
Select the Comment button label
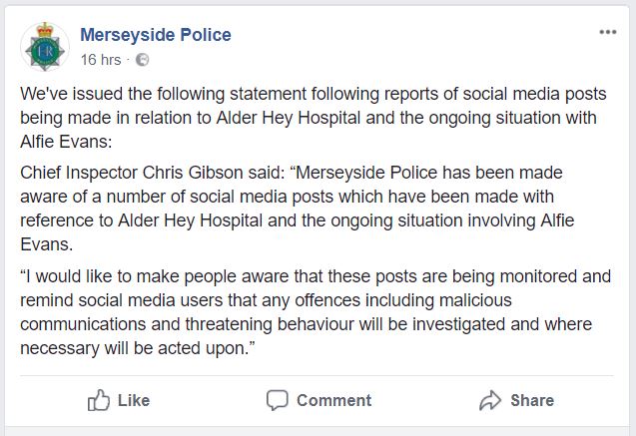click(333, 400)
